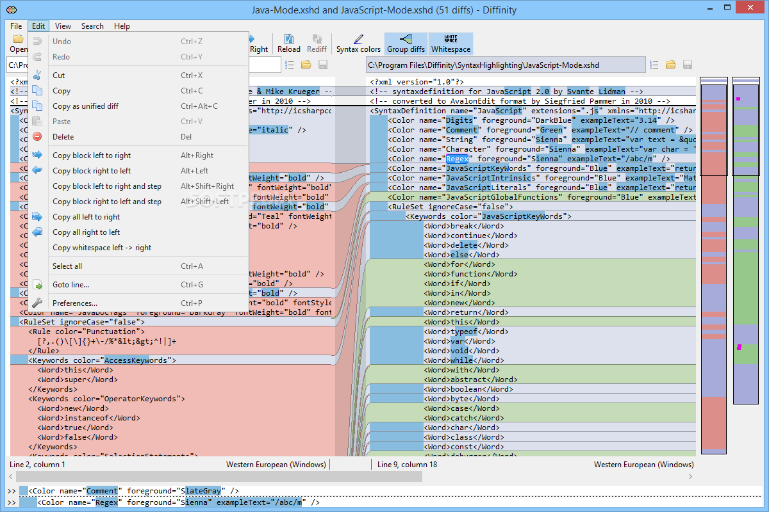Viewport: 769px width, 512px height.
Task: Click the icon beside Copy all right to left
Action: (x=38, y=232)
